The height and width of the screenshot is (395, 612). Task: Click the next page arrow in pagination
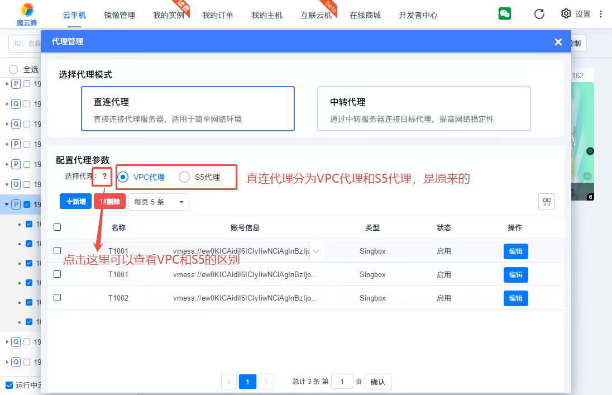tap(266, 382)
